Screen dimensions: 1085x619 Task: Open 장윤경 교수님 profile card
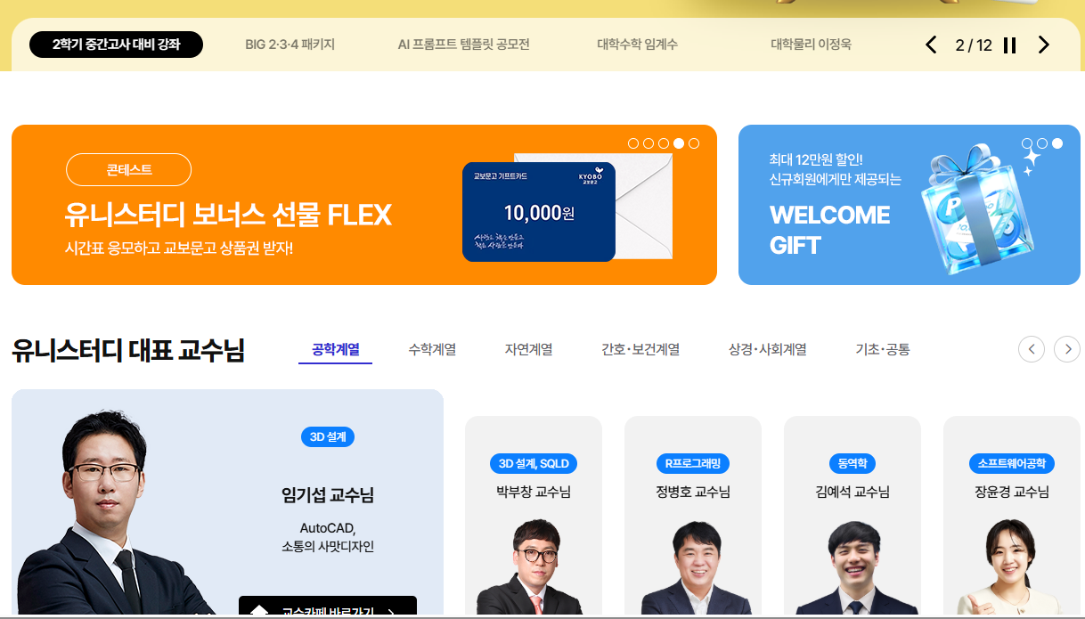pos(1012,517)
